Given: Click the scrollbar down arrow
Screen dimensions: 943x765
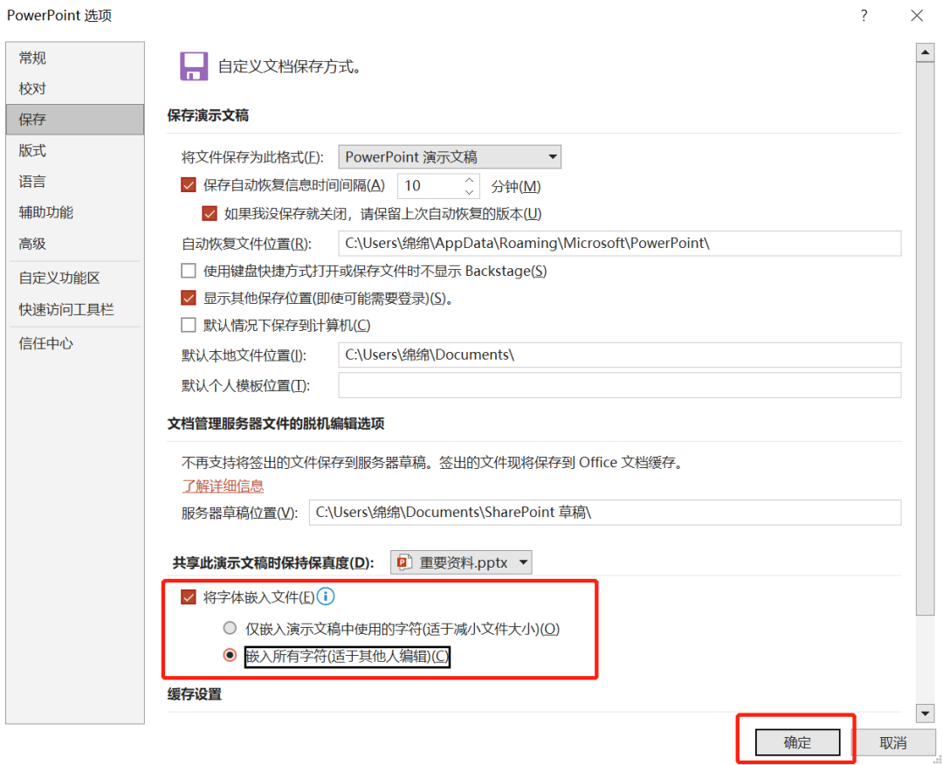Looking at the screenshot, I should click(x=925, y=713).
